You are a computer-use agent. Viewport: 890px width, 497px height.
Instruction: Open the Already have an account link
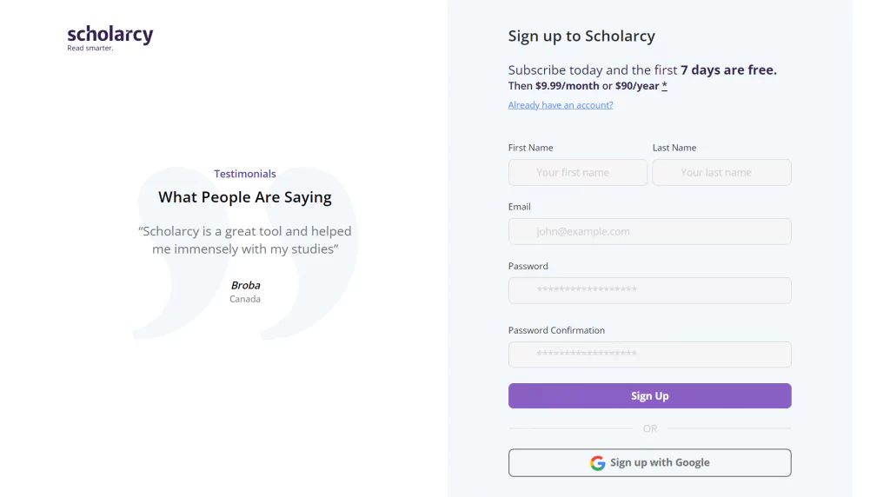pos(561,105)
